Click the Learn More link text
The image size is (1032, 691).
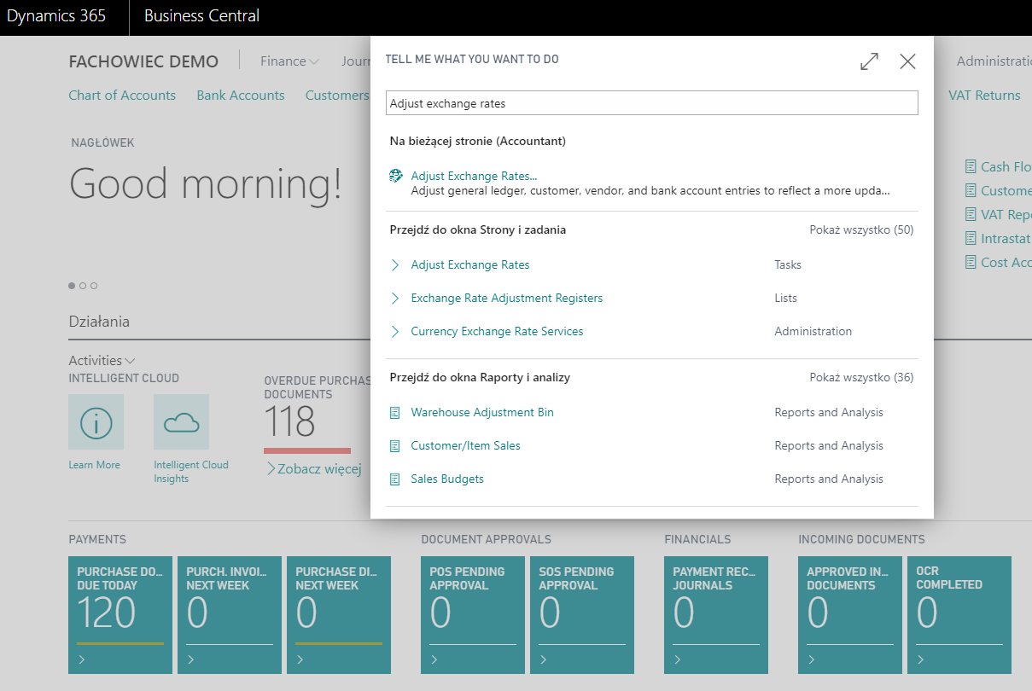click(94, 465)
